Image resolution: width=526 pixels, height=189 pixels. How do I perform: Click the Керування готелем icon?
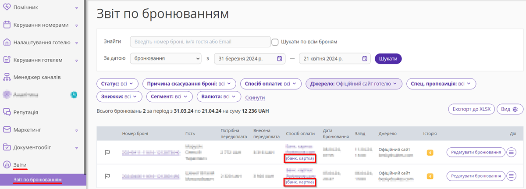(x=7, y=60)
